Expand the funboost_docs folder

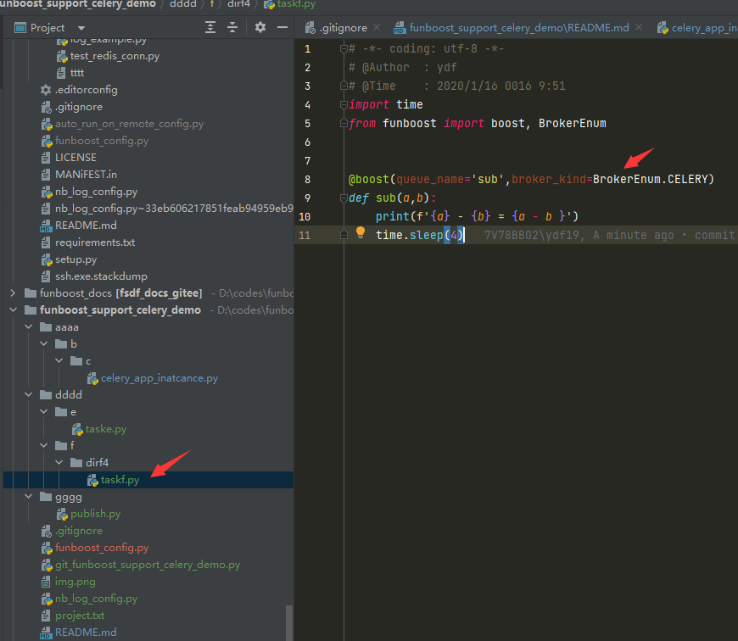coord(14,293)
